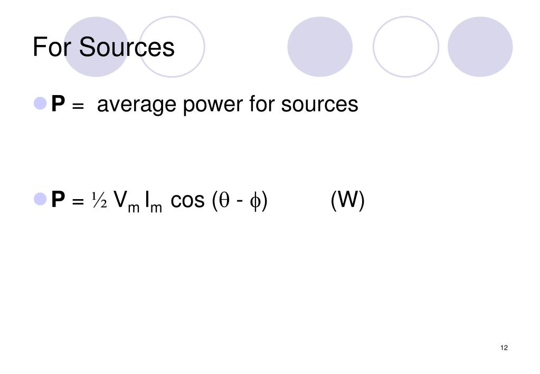
Task: Click the bold P starting the formula line
Action: (x=58, y=199)
